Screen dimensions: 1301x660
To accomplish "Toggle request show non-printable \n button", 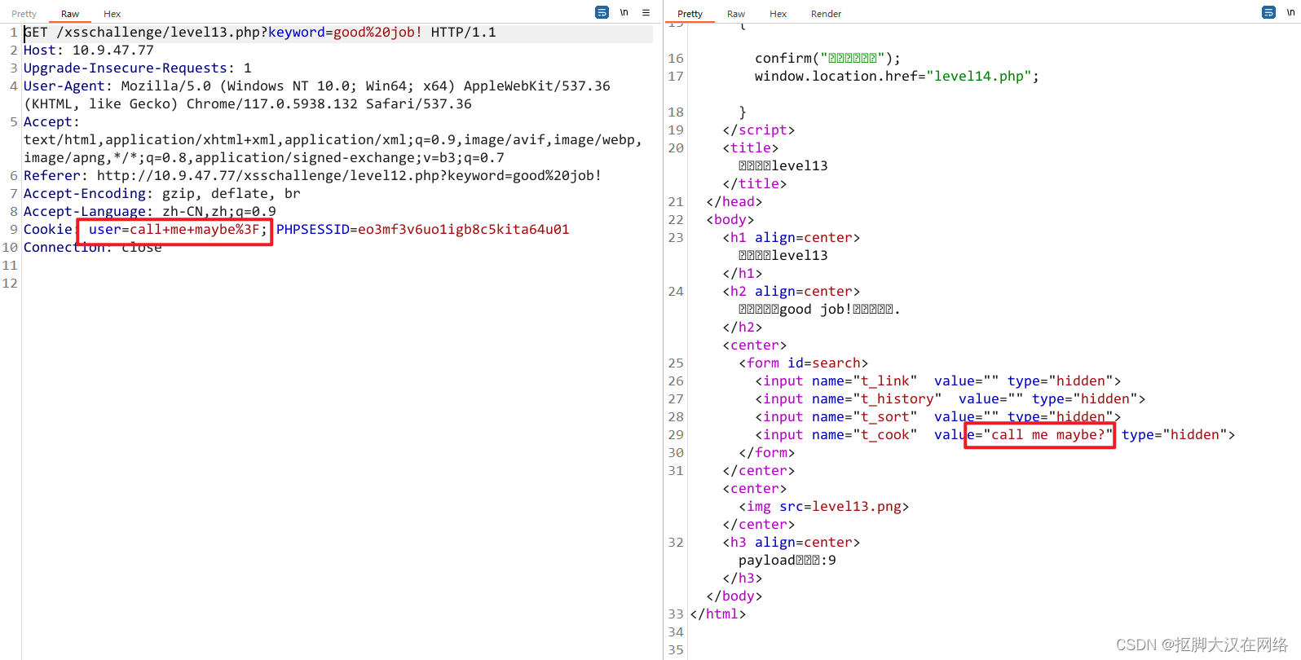I will click(624, 12).
